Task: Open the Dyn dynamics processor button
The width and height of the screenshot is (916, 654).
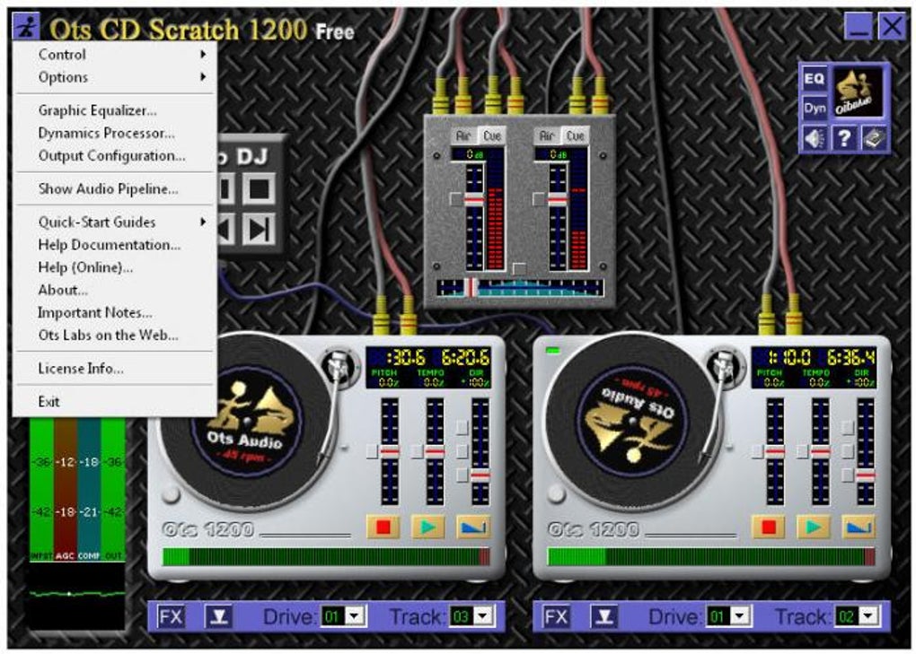Action: pos(815,108)
